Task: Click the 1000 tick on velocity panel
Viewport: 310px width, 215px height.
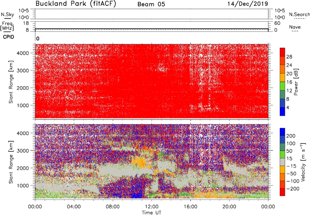Action: tap(23, 186)
